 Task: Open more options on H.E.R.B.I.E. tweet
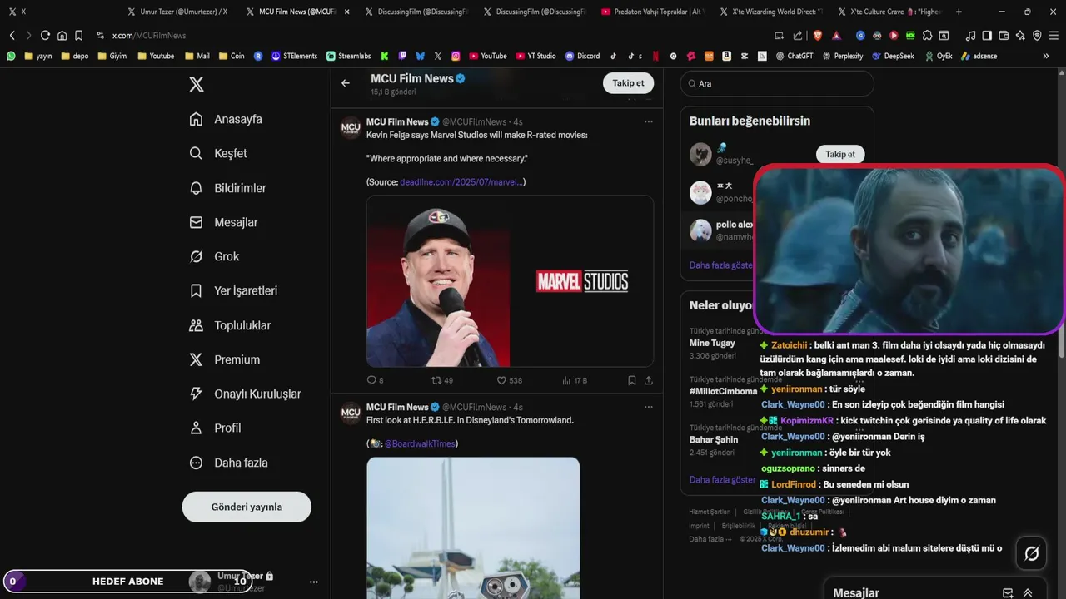[648, 407]
